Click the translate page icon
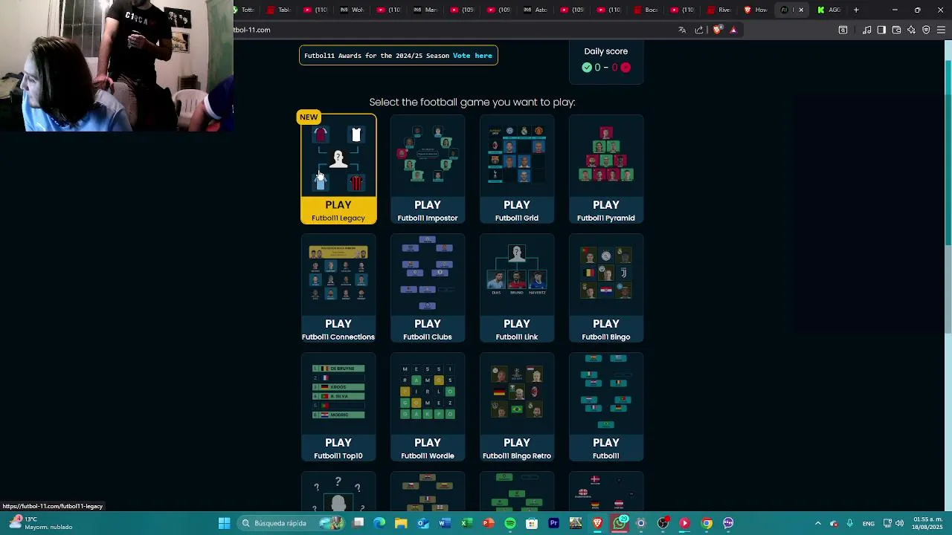This screenshot has height=535, width=952. pos(682,30)
